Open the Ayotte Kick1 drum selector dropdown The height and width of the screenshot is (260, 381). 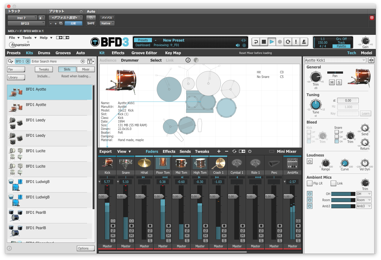335,60
